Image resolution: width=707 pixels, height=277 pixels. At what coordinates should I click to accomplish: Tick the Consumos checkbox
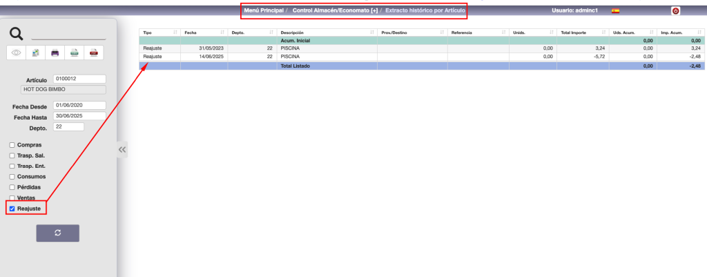pos(12,177)
